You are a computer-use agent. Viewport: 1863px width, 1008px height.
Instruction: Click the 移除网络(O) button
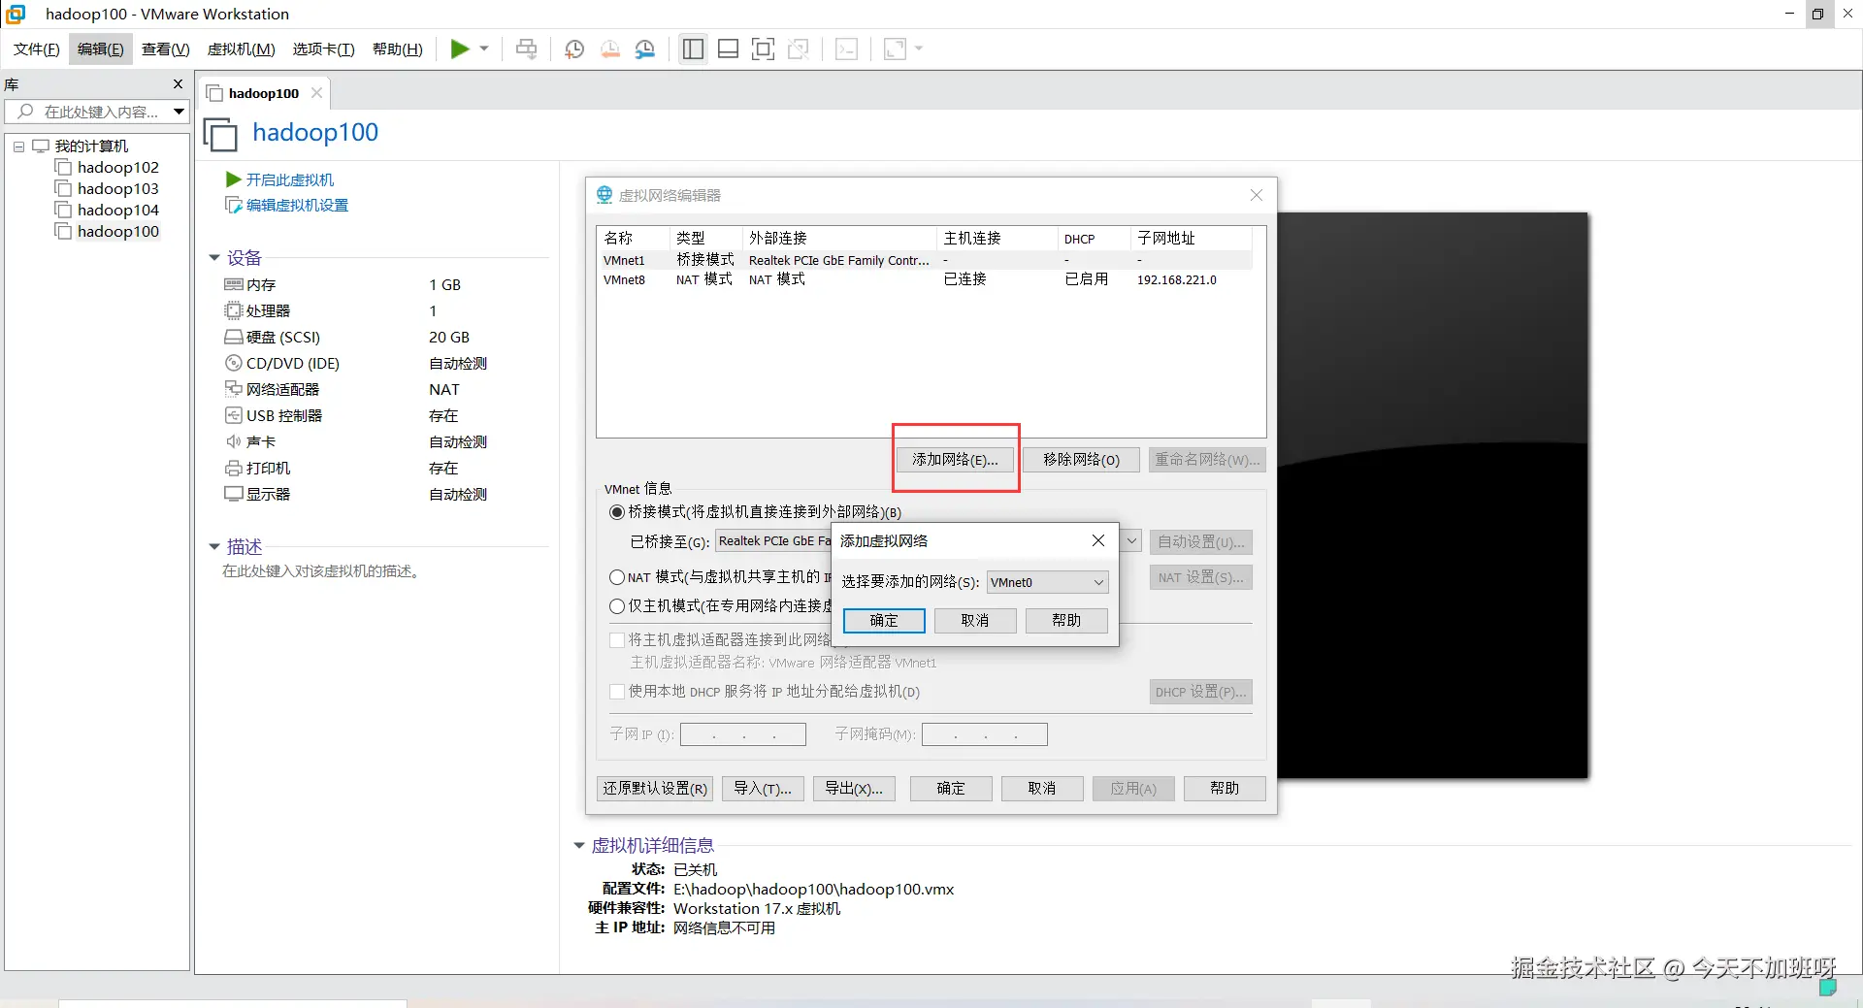[1081, 459]
